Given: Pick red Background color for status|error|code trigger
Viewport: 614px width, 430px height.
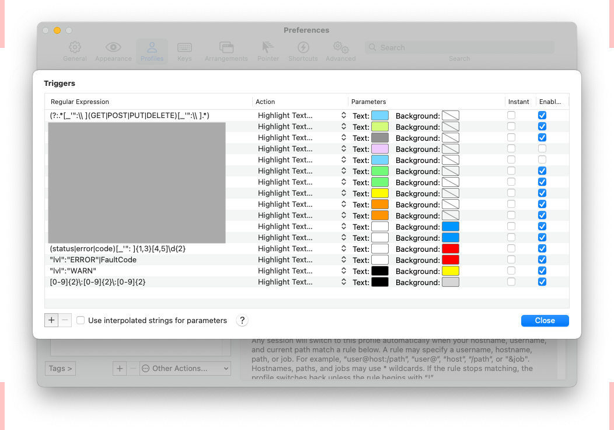Looking at the screenshot, I should pyautogui.click(x=451, y=249).
